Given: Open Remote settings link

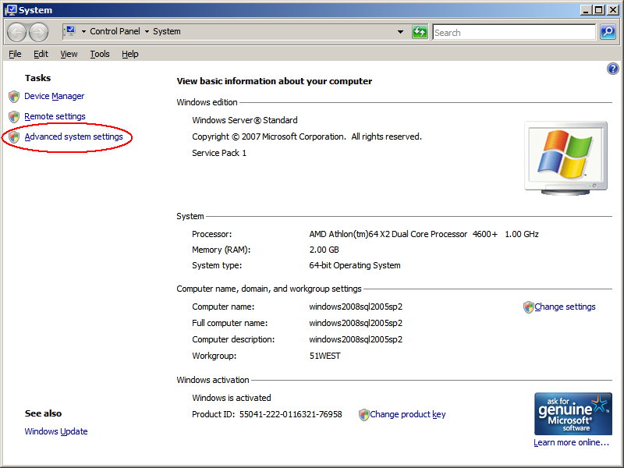Looking at the screenshot, I should tap(55, 116).
